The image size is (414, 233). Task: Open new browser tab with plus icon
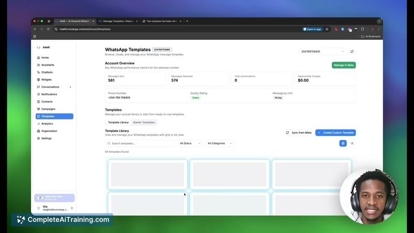(187, 21)
